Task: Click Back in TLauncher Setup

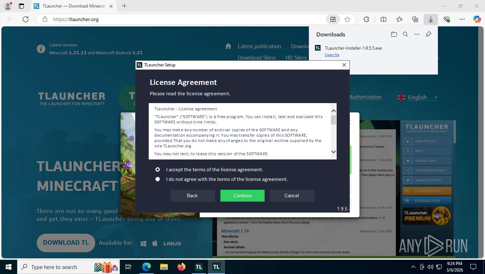Action: [x=193, y=196]
